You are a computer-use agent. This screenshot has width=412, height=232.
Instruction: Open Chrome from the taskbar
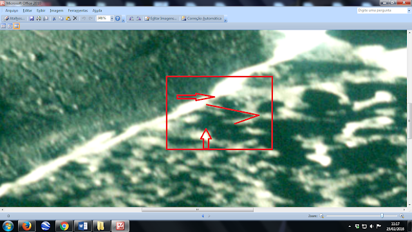click(x=64, y=226)
